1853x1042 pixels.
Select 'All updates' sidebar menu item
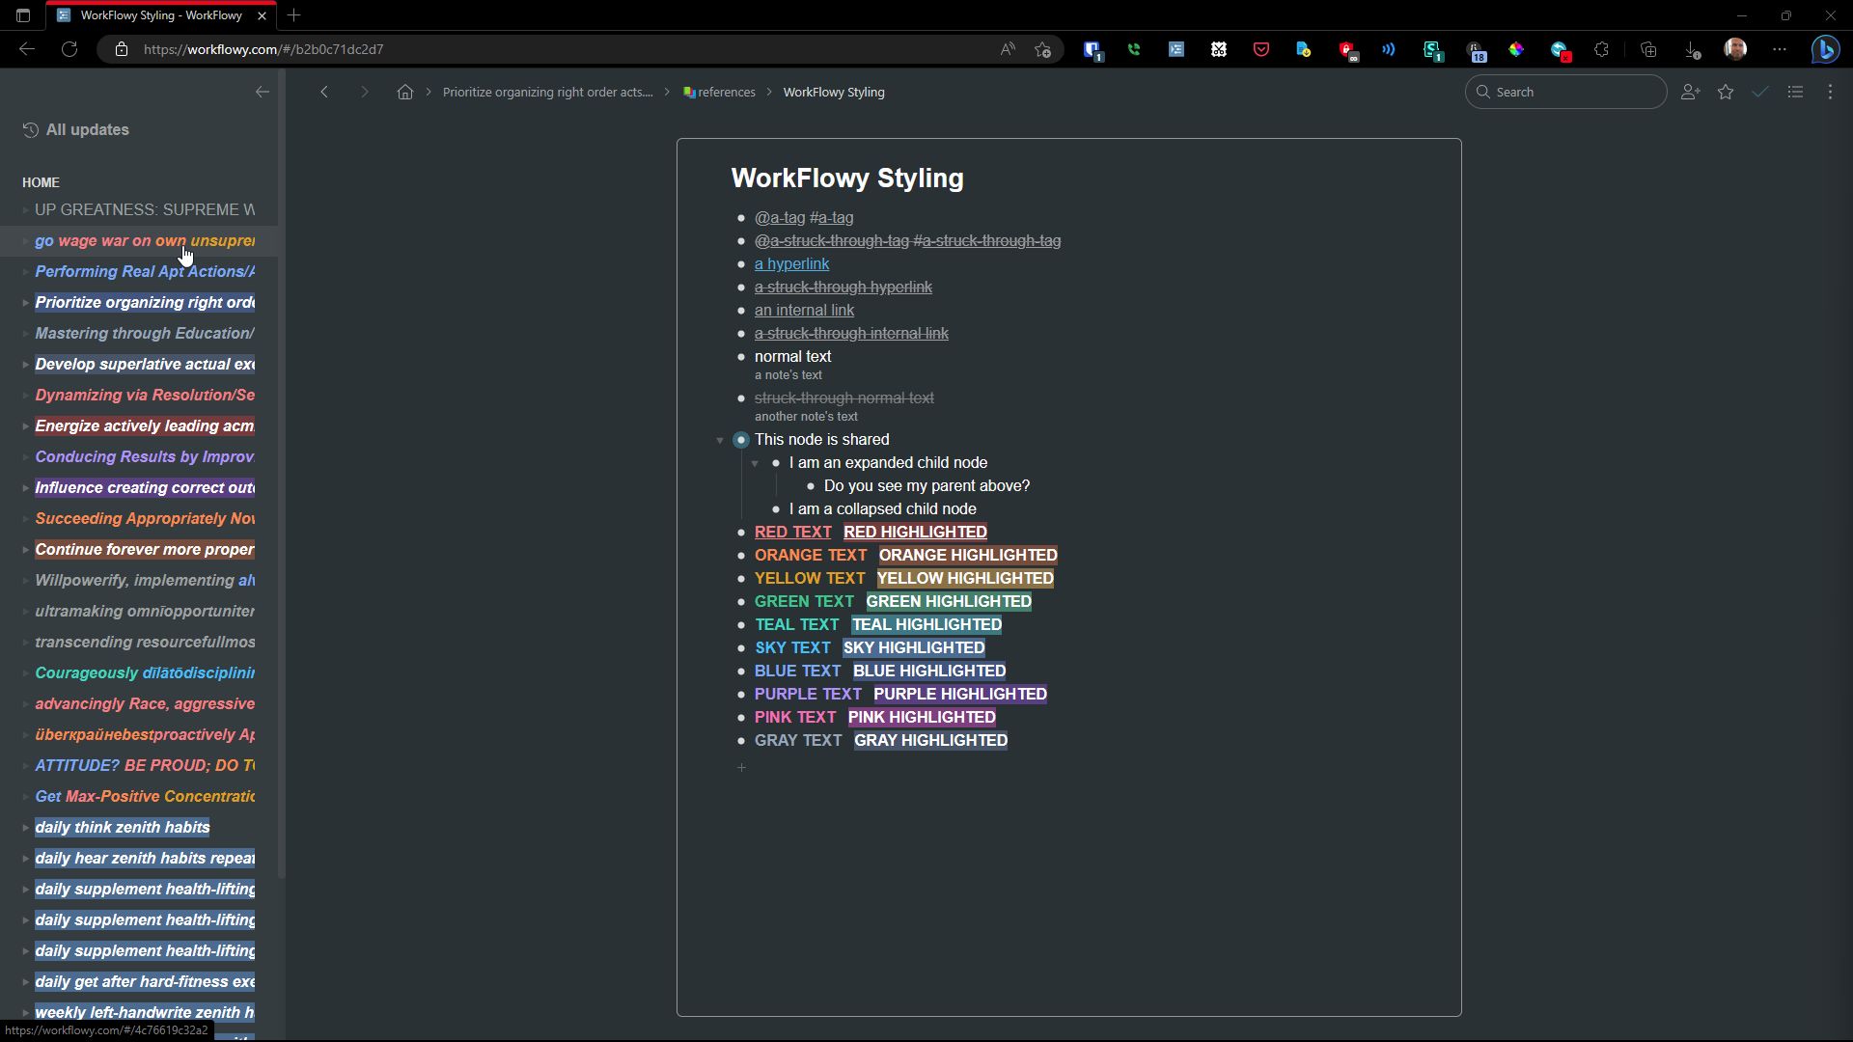point(87,128)
